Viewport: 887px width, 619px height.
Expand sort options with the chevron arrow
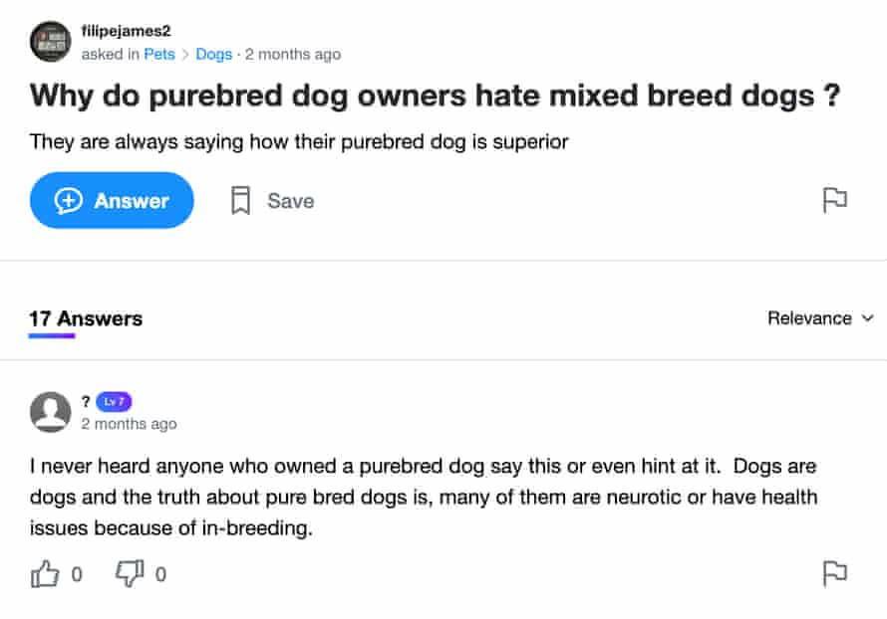[x=867, y=318]
